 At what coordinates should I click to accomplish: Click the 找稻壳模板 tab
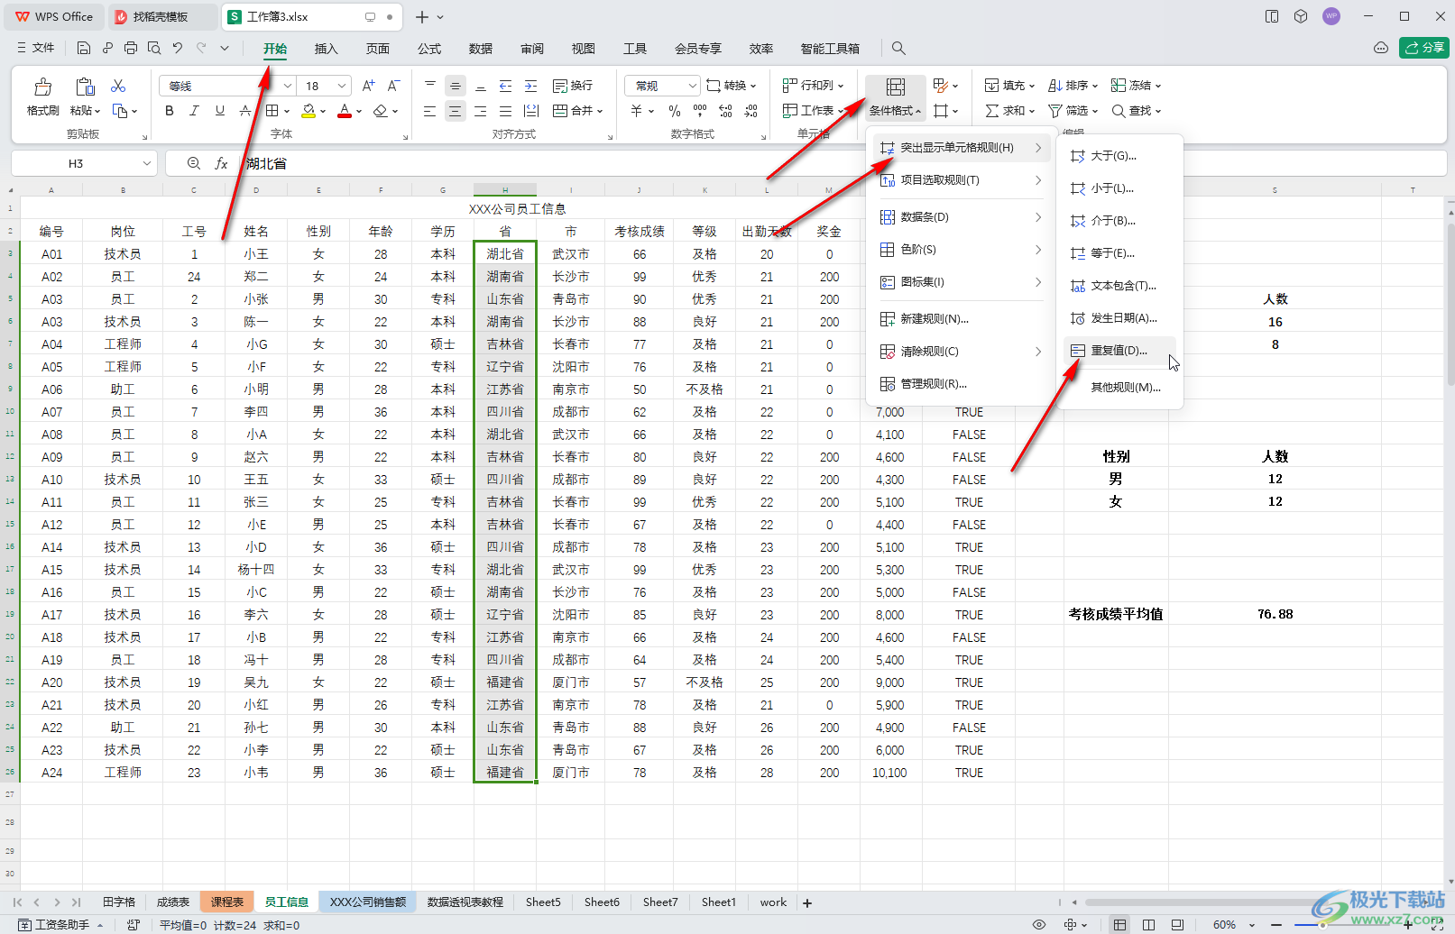(161, 17)
